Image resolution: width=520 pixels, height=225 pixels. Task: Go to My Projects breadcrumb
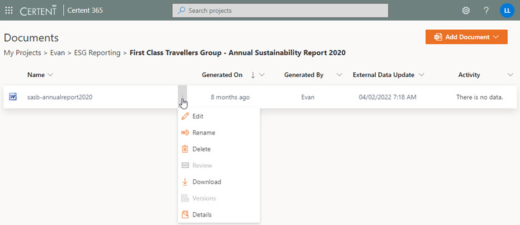[23, 53]
